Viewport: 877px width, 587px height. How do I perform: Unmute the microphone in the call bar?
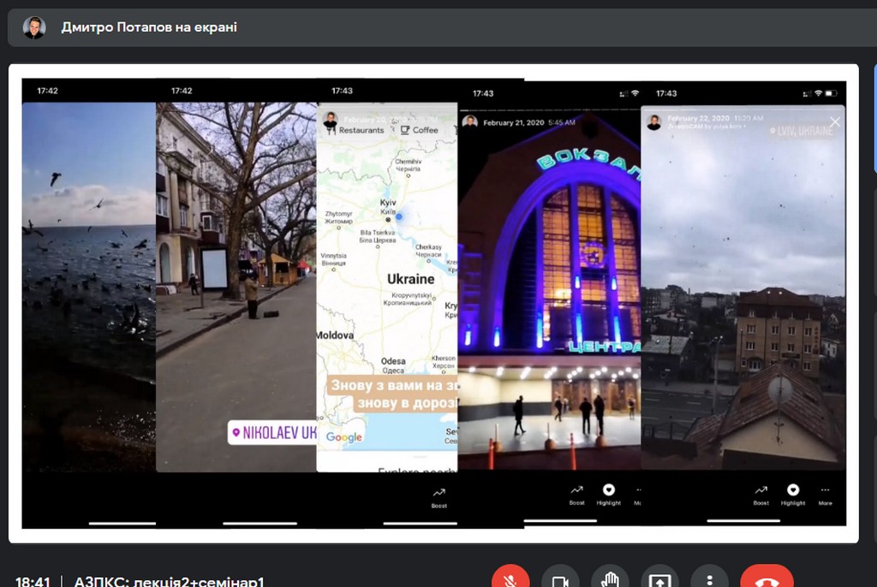(x=510, y=578)
